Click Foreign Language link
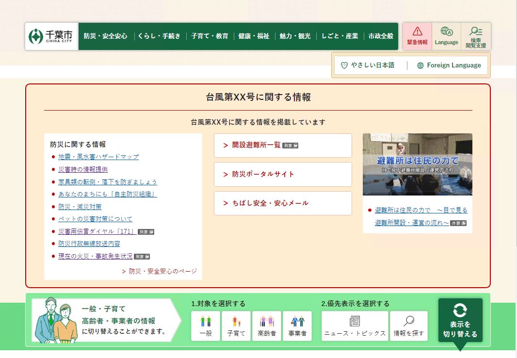The width and height of the screenshot is (517, 358). 449,65
